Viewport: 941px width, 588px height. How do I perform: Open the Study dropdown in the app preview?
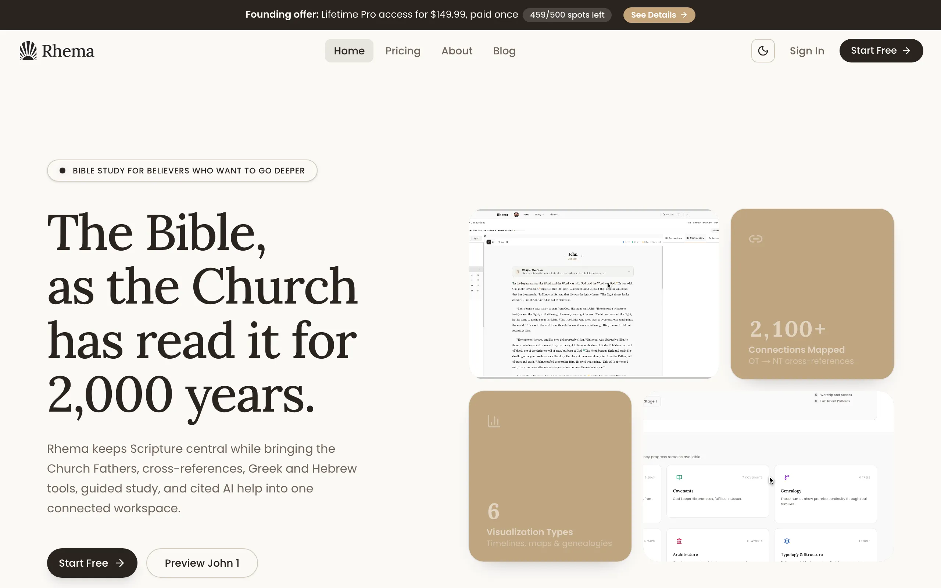point(539,215)
